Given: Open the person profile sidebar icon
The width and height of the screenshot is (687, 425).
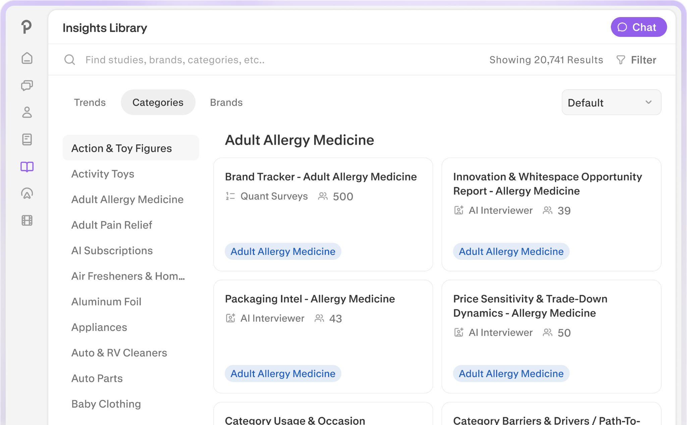Looking at the screenshot, I should coord(27,112).
